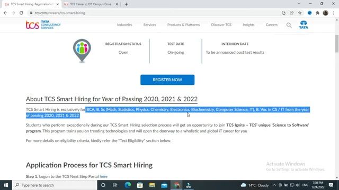Click the browser forward arrow
Image resolution: width=339 pixels, height=190 pixels.
pos(13,13)
